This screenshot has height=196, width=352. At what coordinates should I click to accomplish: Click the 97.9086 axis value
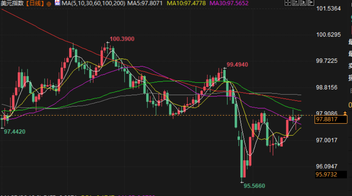327,113
